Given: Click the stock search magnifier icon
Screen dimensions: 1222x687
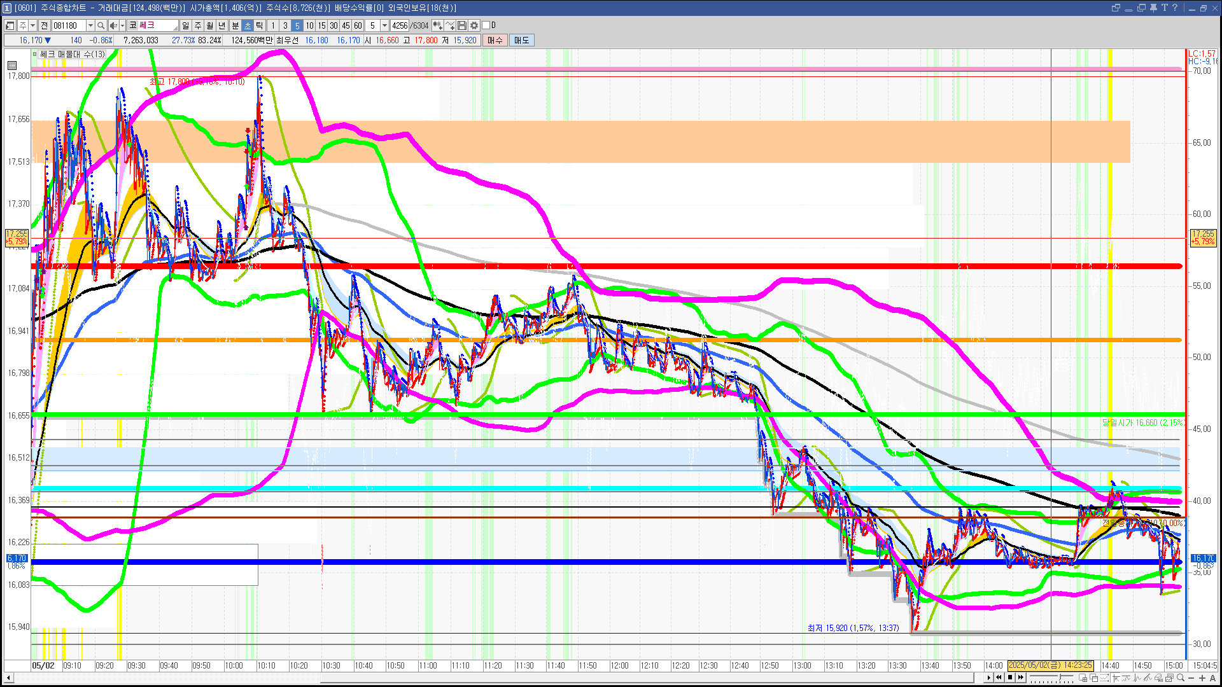Looking at the screenshot, I should (101, 25).
